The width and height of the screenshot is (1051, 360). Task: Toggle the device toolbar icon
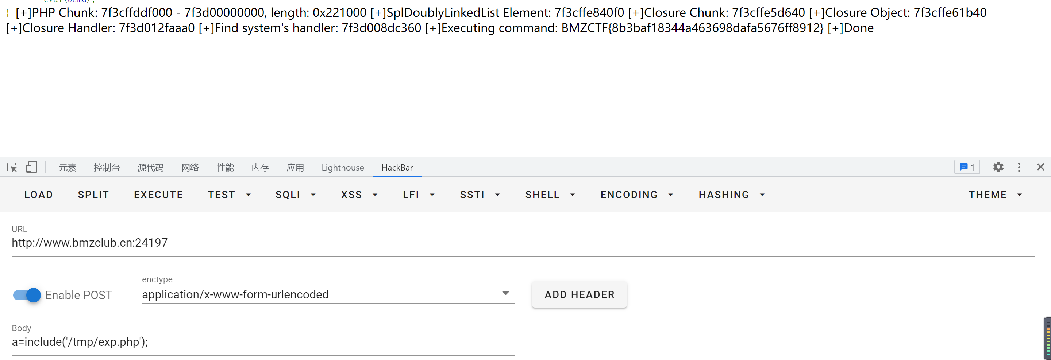tap(31, 167)
